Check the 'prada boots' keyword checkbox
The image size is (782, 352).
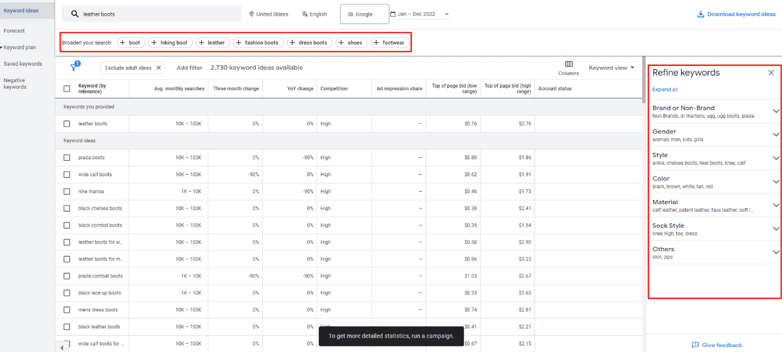pos(67,158)
